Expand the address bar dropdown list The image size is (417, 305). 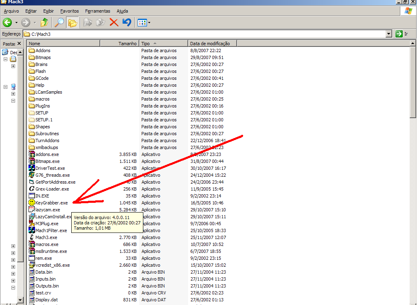click(x=389, y=34)
